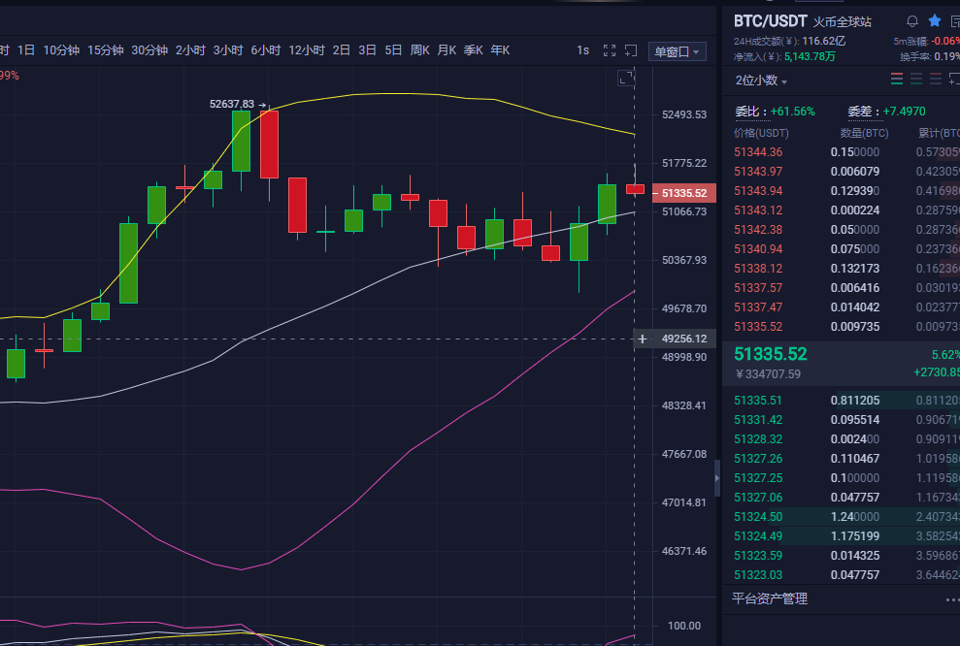This screenshot has width=960, height=646.
Task: Toggle the BTC/USDT favorite star
Action: coord(935,20)
